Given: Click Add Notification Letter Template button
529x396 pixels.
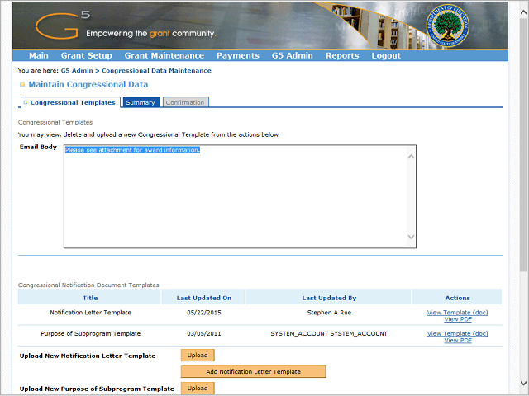Looking at the screenshot, I should (x=254, y=372).
